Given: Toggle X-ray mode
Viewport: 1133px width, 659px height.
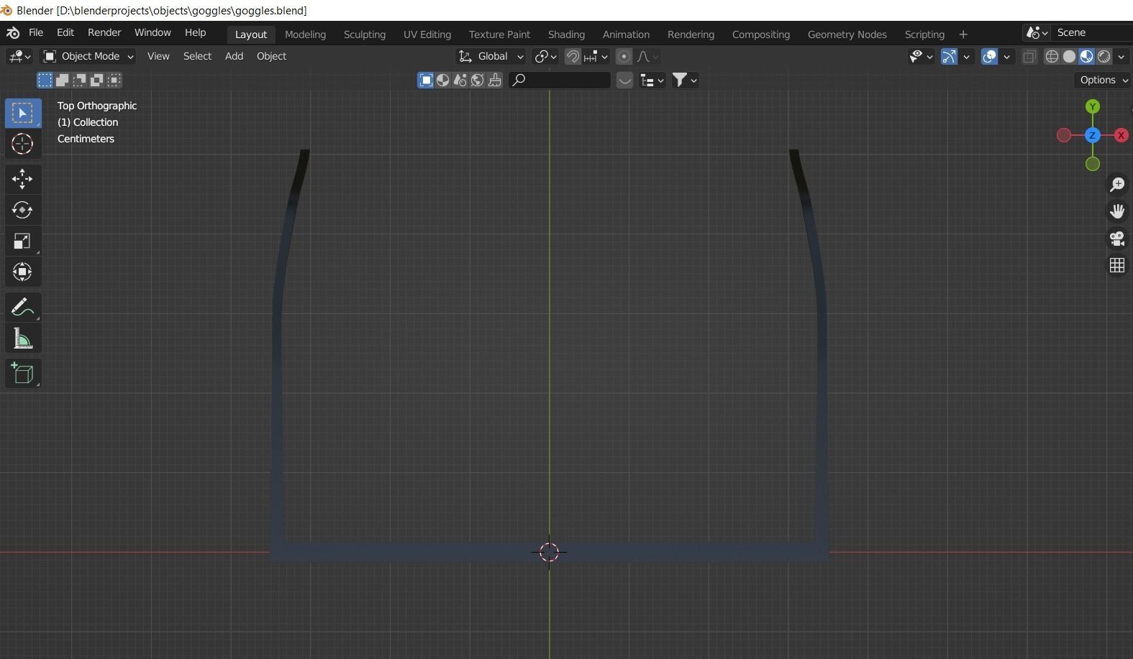Looking at the screenshot, I should pyautogui.click(x=1029, y=56).
